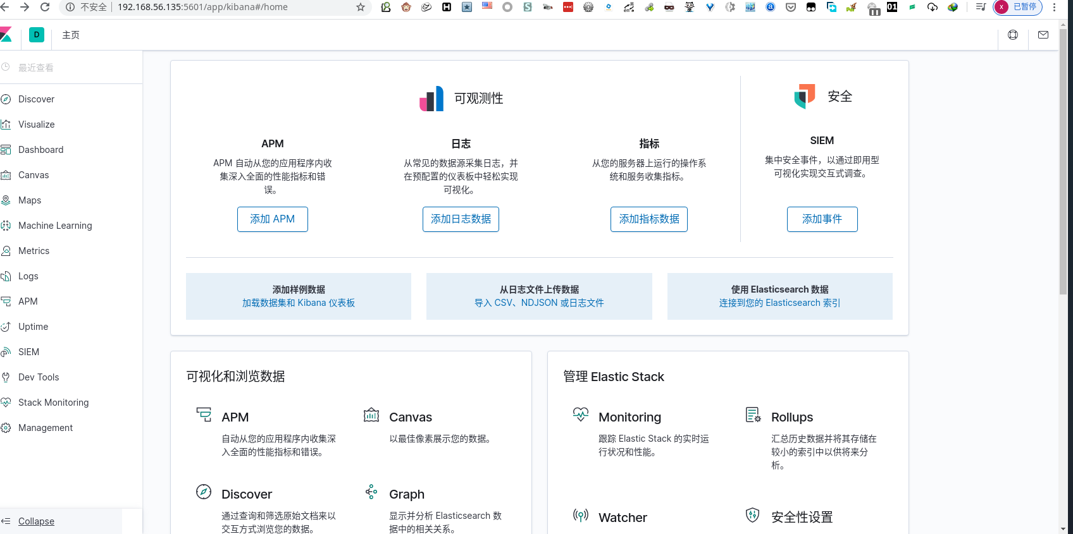Open 导入 CSV、NDJSON 或日志文件 link
The width and height of the screenshot is (1073, 534).
point(539,303)
